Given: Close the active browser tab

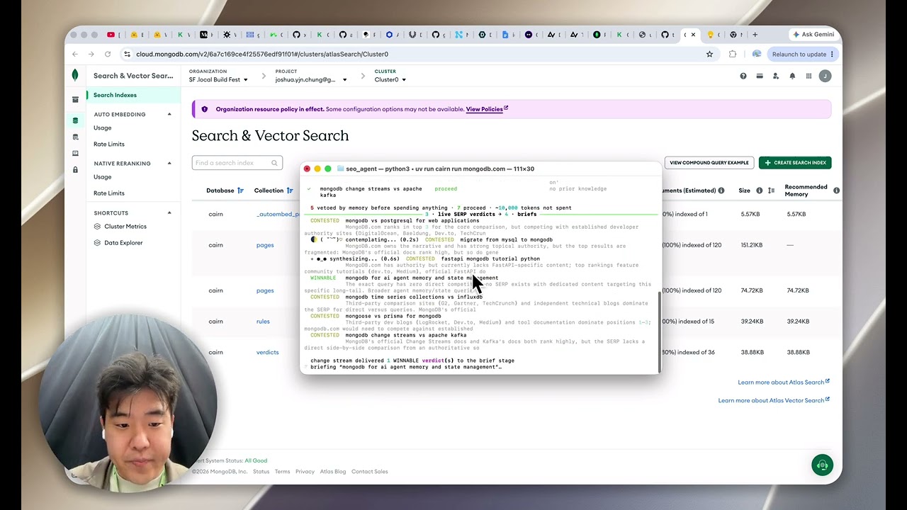Looking at the screenshot, I should pos(693,34).
